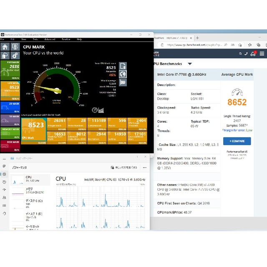Open Startup apps icon in Task Manager sidebar
Viewport: 267px width, 267px height.
pyautogui.click(x=4, y=189)
